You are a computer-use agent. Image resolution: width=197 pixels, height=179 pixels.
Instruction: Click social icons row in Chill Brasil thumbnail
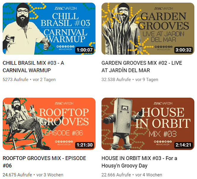pyautogui.click(x=65, y=47)
